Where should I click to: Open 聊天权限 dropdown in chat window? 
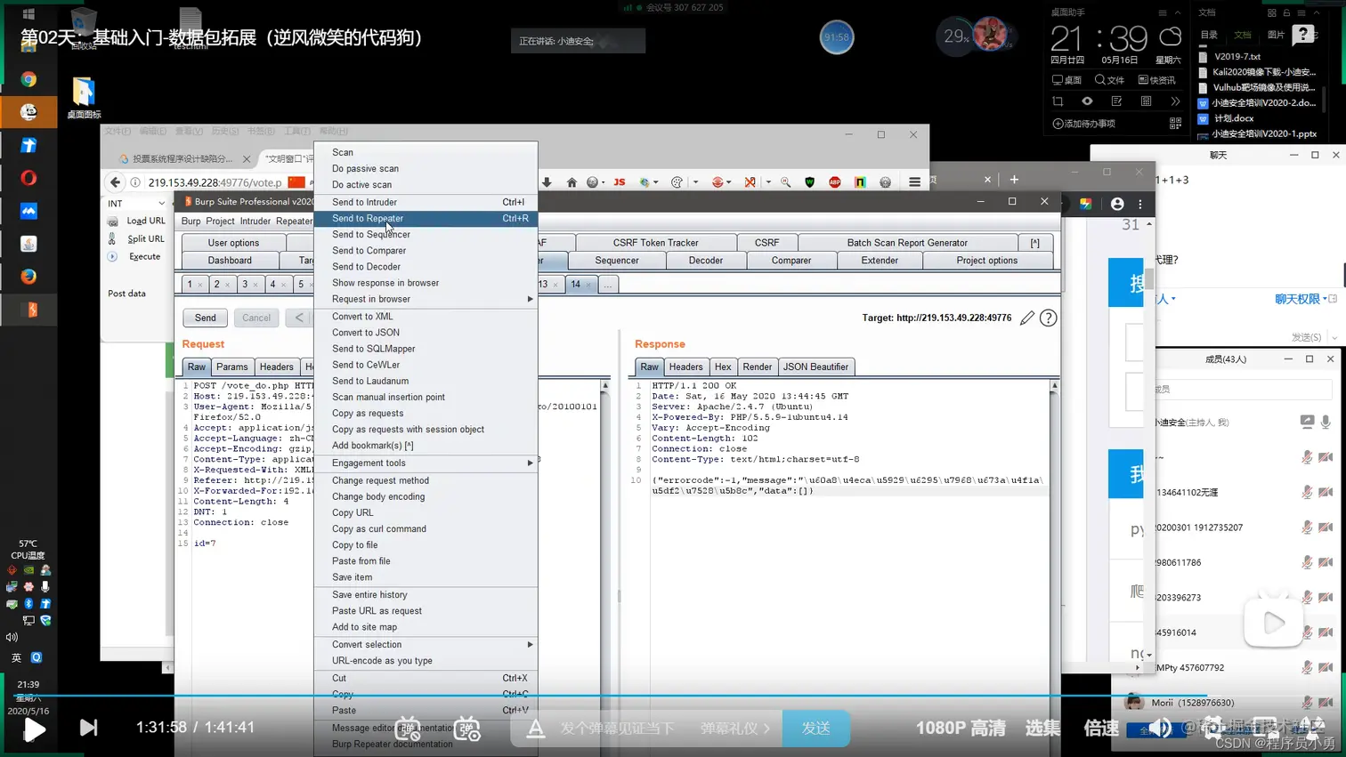coord(1301,299)
